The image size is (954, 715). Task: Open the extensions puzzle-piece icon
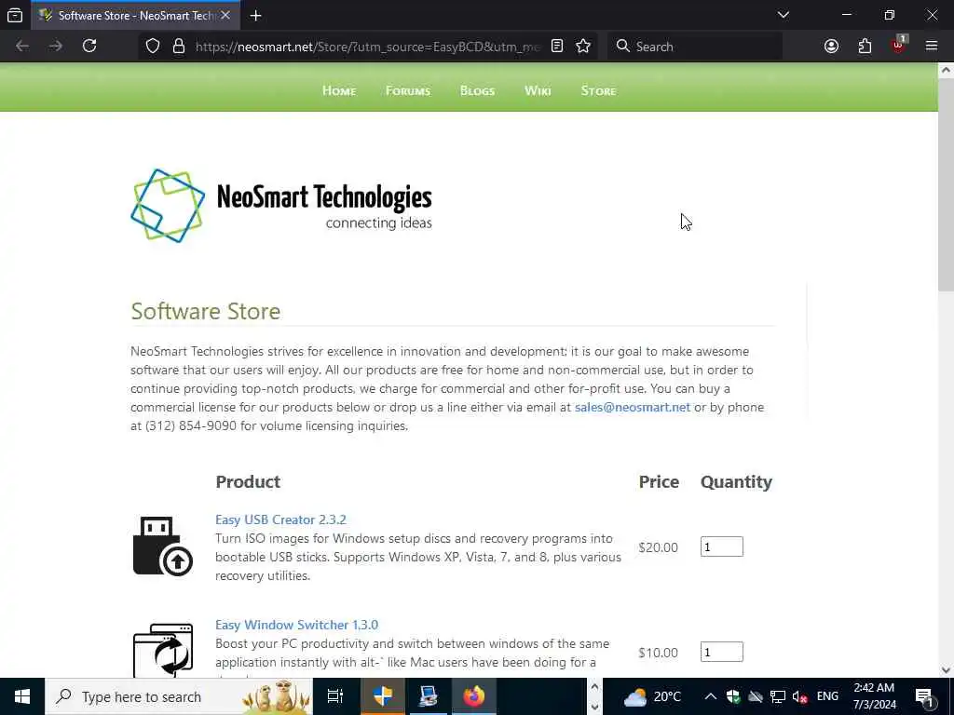pyautogui.click(x=865, y=47)
